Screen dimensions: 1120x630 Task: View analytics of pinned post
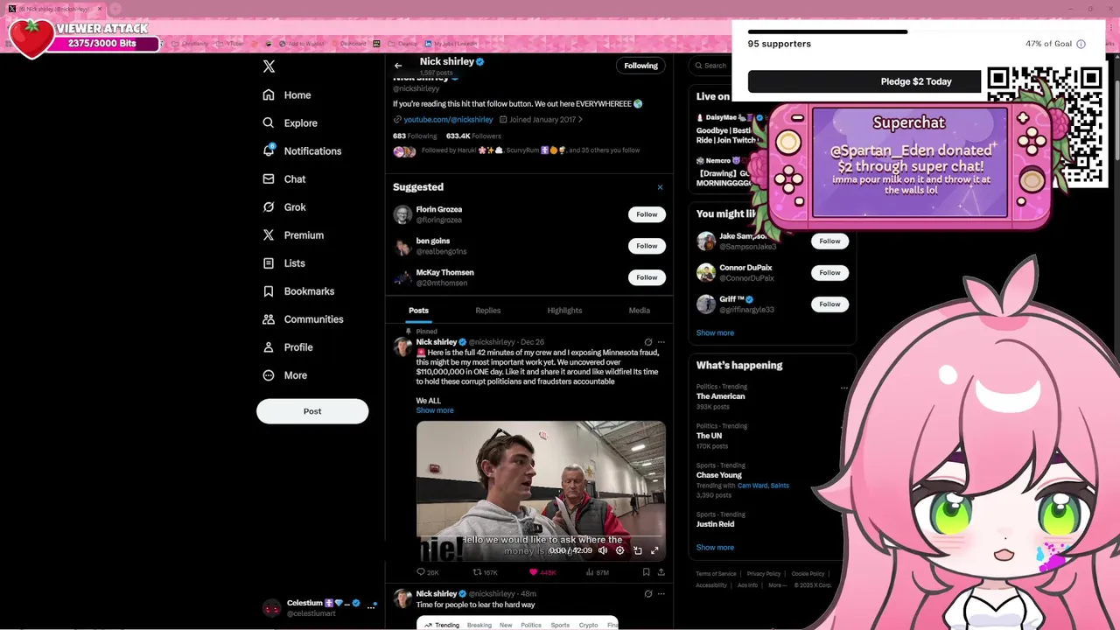pos(591,572)
